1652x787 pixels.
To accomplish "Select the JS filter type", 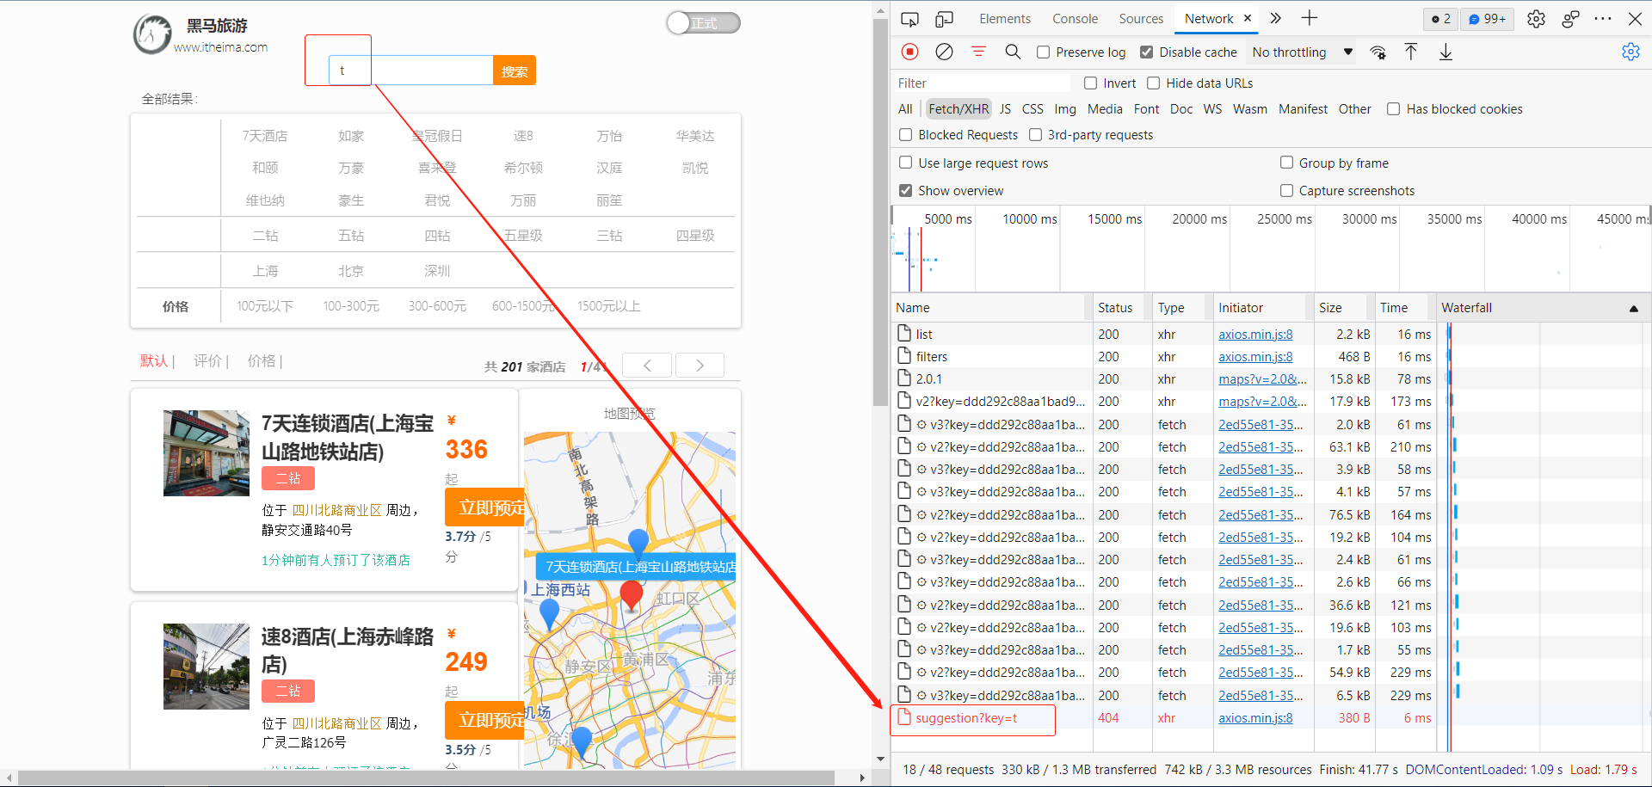I will click(x=1005, y=109).
